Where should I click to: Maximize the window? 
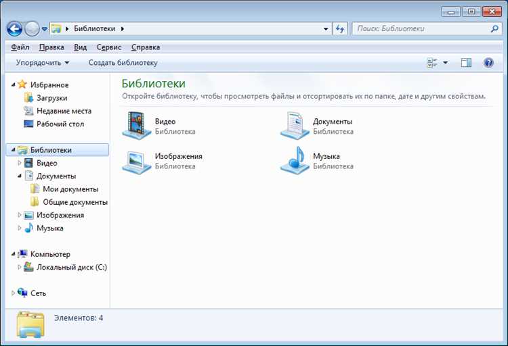click(471, 11)
